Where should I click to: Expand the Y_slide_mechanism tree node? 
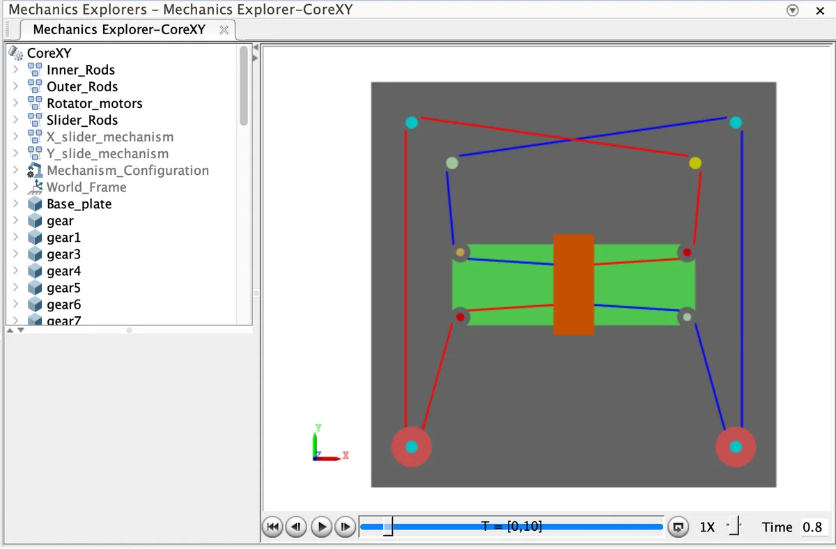point(15,153)
